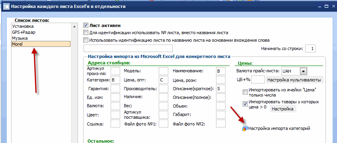Click the 'Цвет' column field
Screen dimensions: 337x143
(x=115, y=115)
